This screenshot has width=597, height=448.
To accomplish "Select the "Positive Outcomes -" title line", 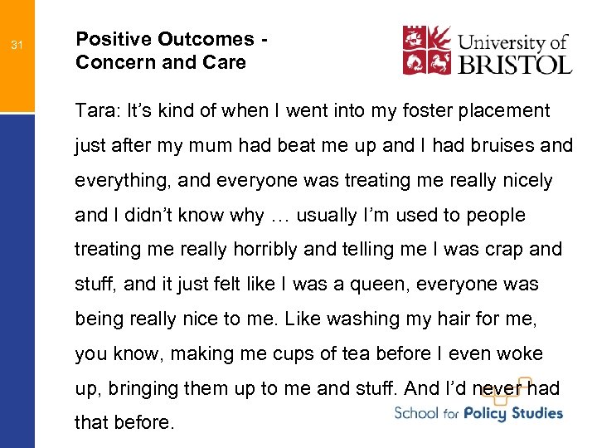I will (x=171, y=39).
